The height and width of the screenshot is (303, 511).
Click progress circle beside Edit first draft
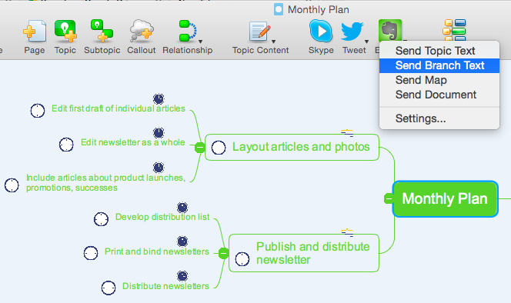pyautogui.click(x=38, y=111)
